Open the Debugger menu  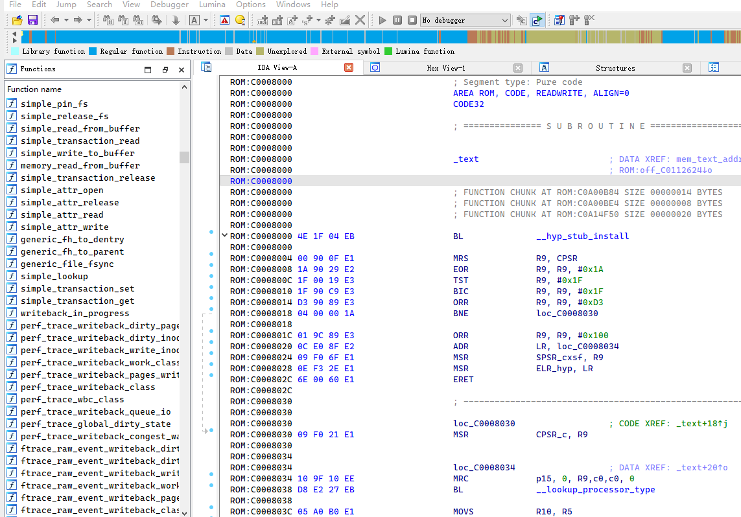(169, 5)
